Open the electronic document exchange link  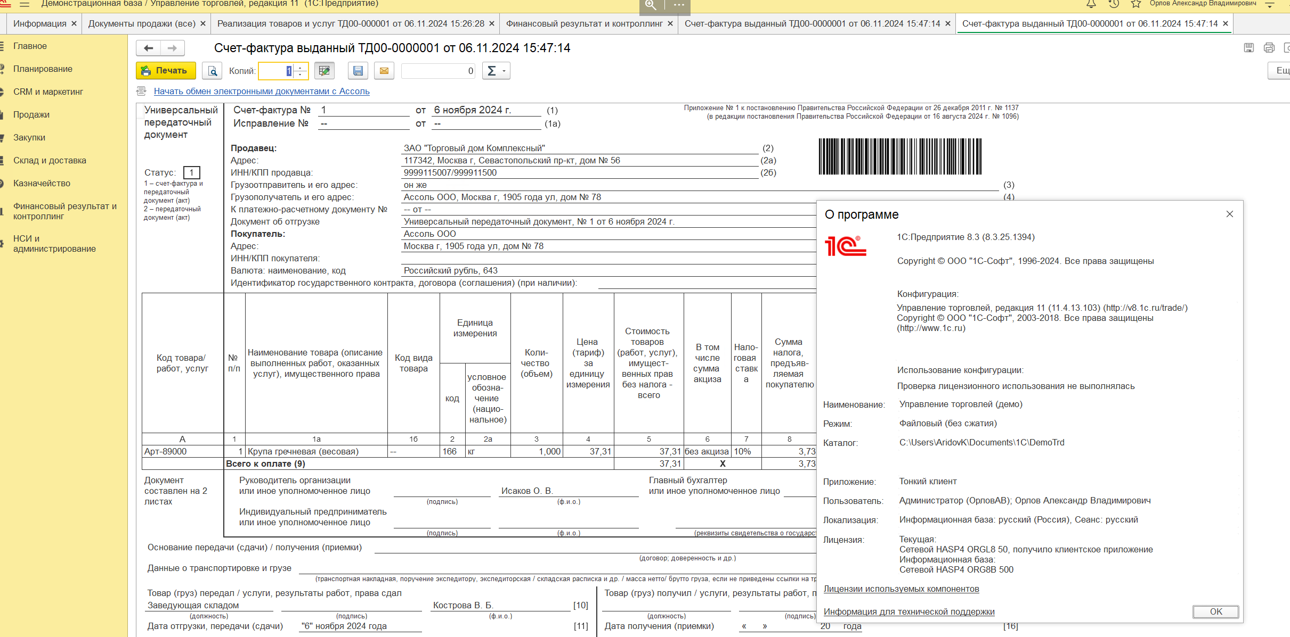(262, 91)
